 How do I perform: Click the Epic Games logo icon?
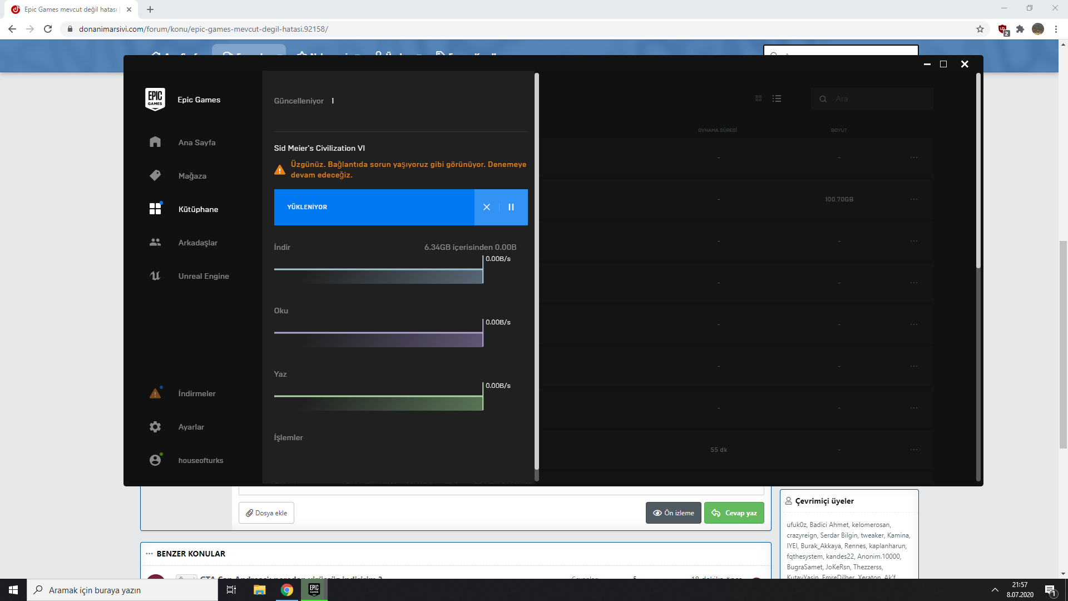155,99
